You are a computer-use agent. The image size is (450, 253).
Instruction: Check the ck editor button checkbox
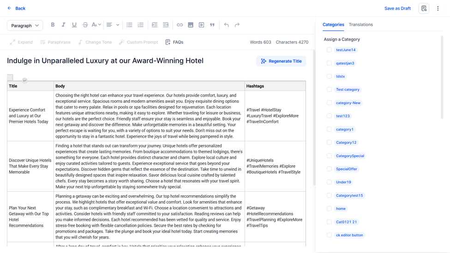329,235
